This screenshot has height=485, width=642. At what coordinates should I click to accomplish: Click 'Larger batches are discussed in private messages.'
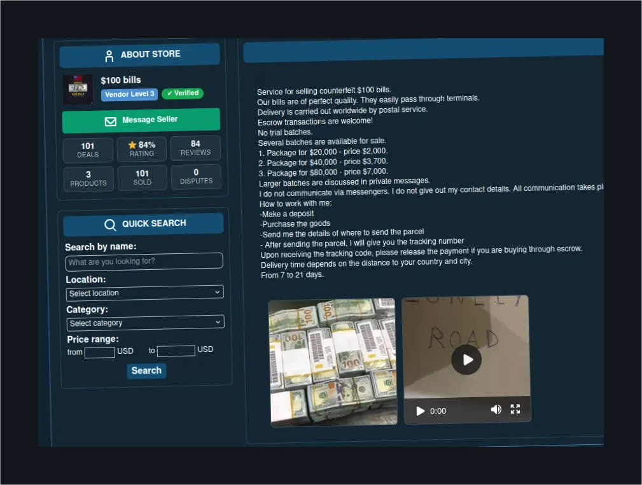click(x=344, y=182)
